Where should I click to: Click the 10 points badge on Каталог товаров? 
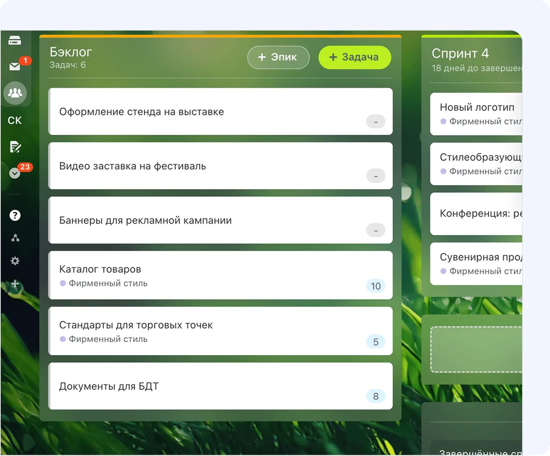pos(375,286)
